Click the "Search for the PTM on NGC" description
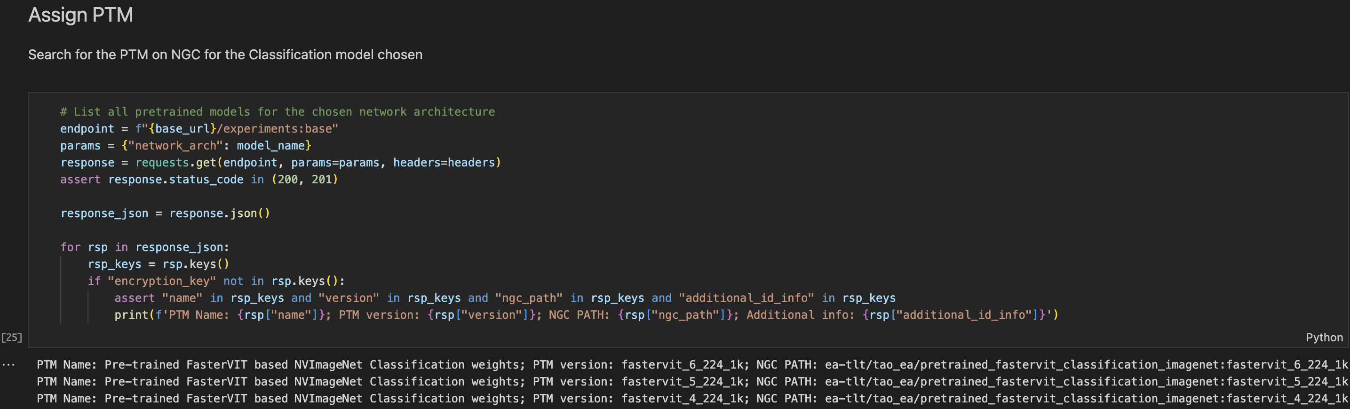This screenshot has height=409, width=1350. click(225, 55)
